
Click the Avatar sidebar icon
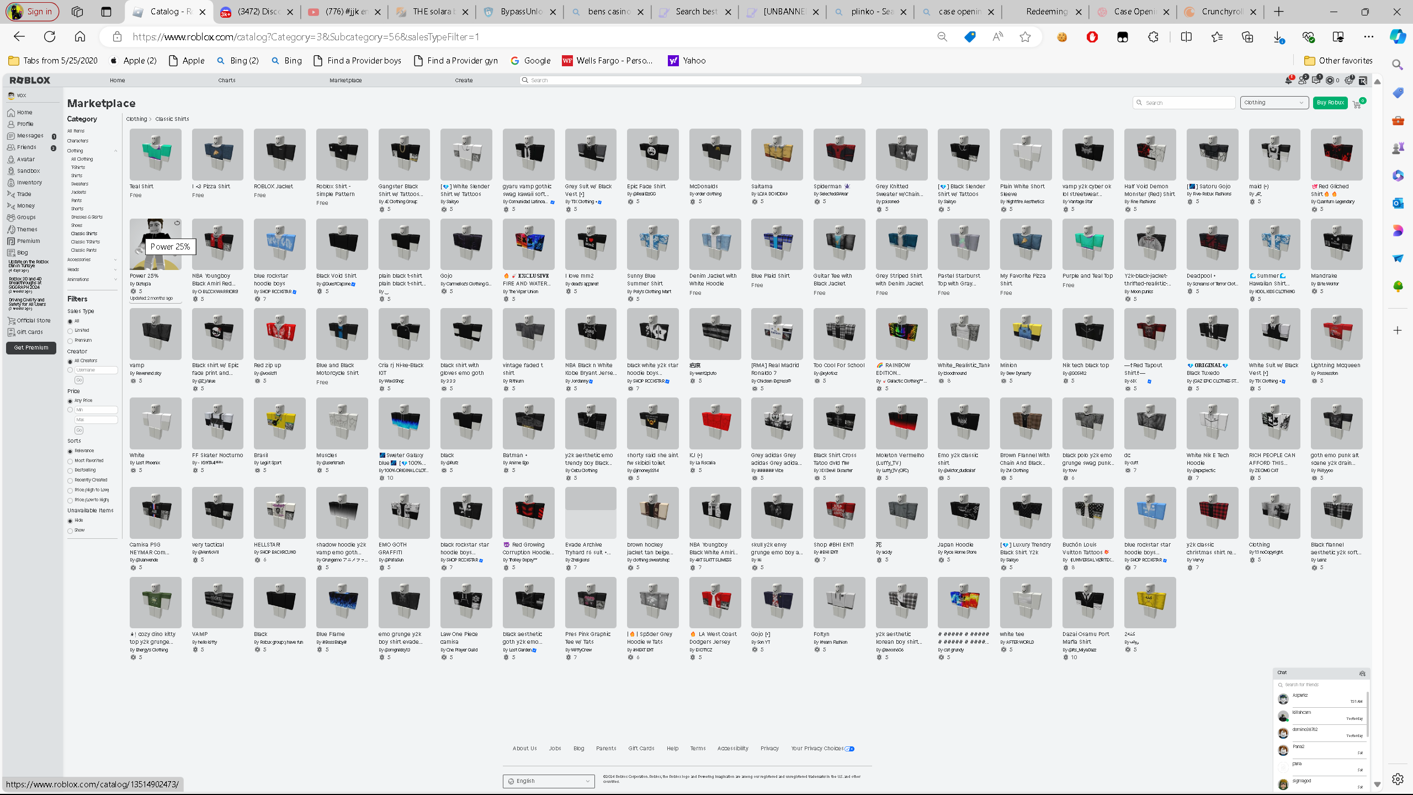11,159
